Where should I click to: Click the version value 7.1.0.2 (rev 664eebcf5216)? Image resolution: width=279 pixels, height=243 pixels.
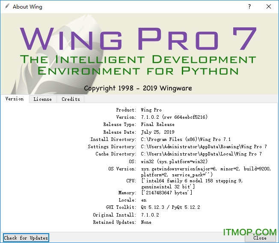point(174,117)
